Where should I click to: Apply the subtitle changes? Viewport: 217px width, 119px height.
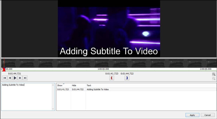pyautogui.click(x=192, y=115)
